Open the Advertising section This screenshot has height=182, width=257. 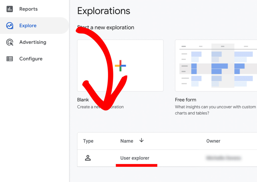click(x=33, y=42)
